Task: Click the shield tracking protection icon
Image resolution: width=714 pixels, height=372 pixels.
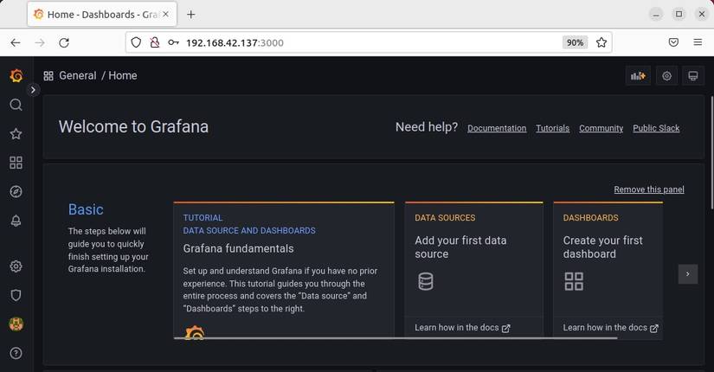Action: [136, 42]
